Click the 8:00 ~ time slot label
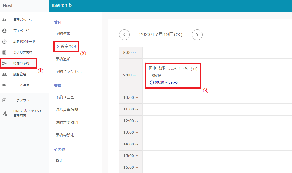The width and height of the screenshot is (292, 173). point(129,53)
